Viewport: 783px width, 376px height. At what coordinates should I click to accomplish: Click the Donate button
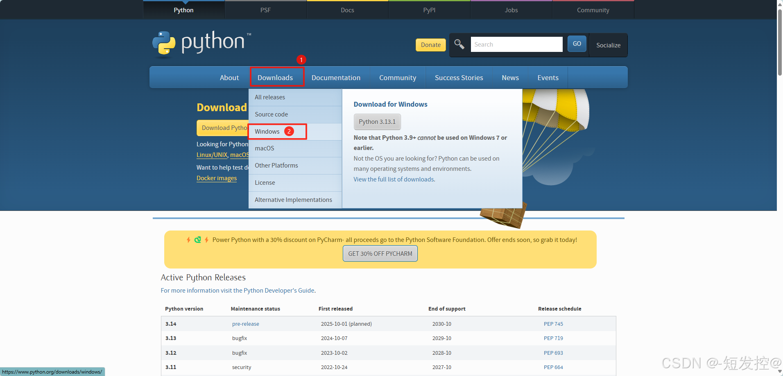(x=430, y=45)
